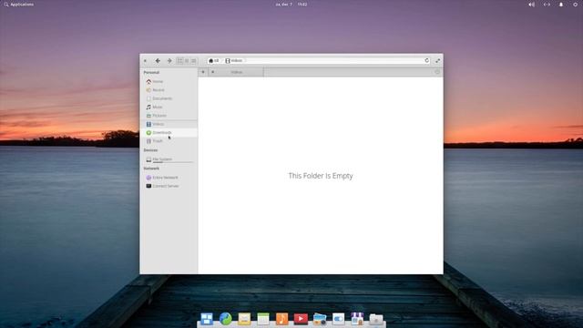Launch the web browser from the dock
The width and height of the screenshot is (583, 328).
(x=226, y=319)
